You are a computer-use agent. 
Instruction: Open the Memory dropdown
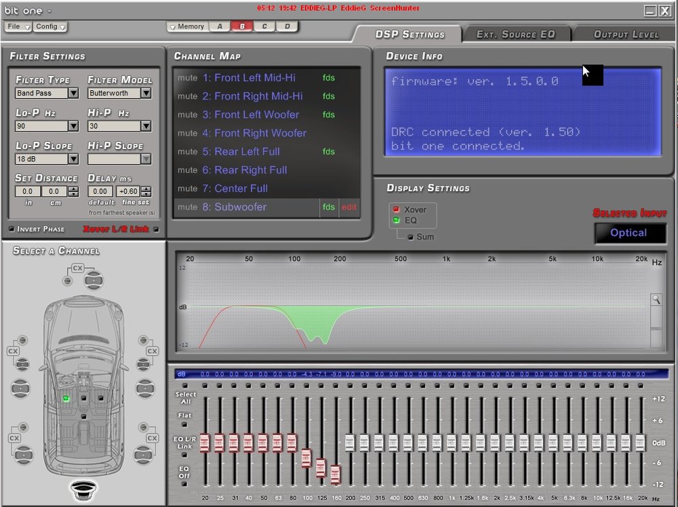click(188, 27)
